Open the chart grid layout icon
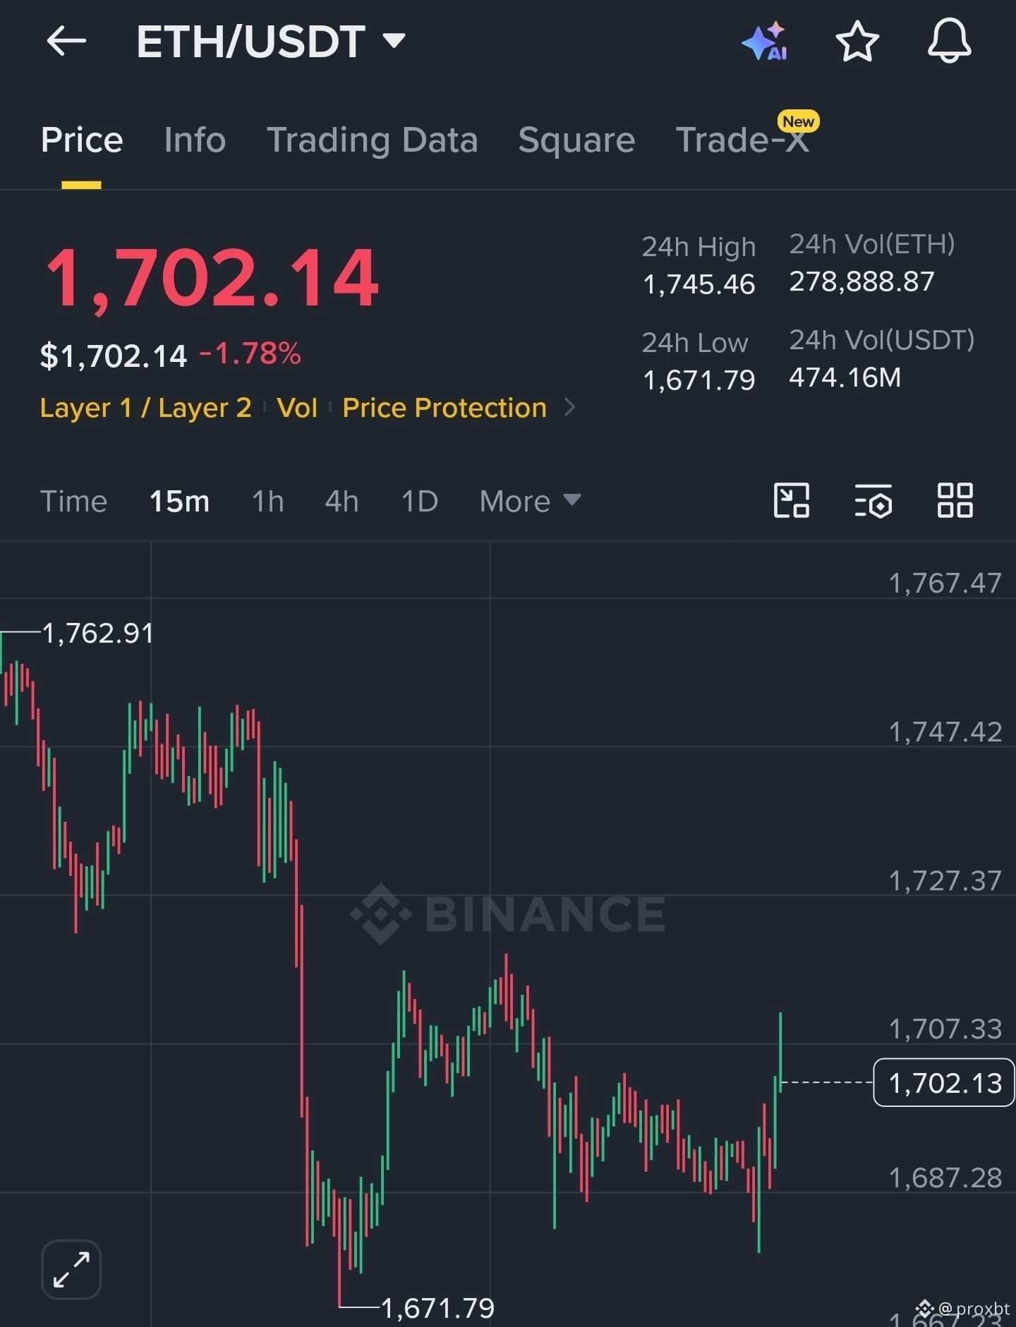The height and width of the screenshot is (1327, 1016). (955, 501)
